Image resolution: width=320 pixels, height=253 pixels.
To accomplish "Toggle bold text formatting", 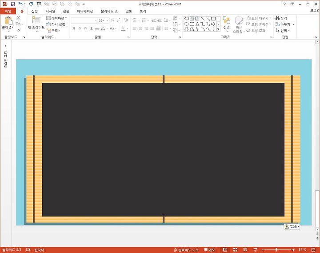I will [74, 28].
